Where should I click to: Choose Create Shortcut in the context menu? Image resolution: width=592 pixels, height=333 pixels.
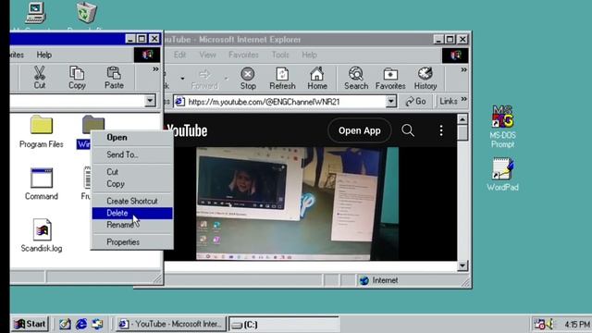point(132,201)
